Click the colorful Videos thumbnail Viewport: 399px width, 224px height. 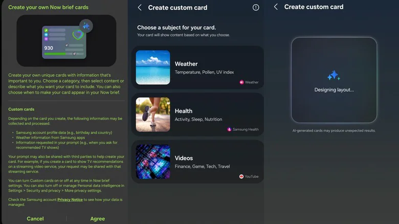pos(153,162)
